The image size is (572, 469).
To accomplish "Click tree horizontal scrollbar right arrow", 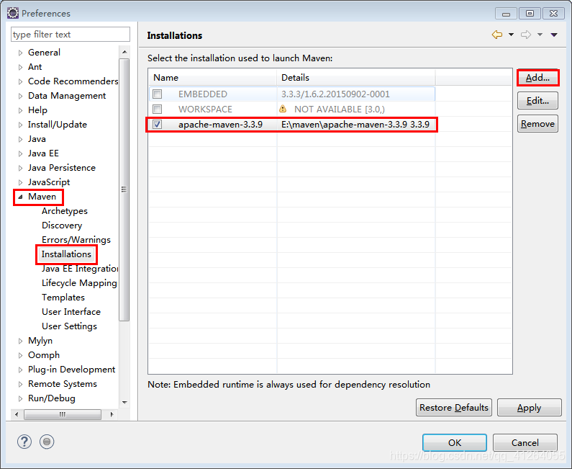I will point(112,414).
